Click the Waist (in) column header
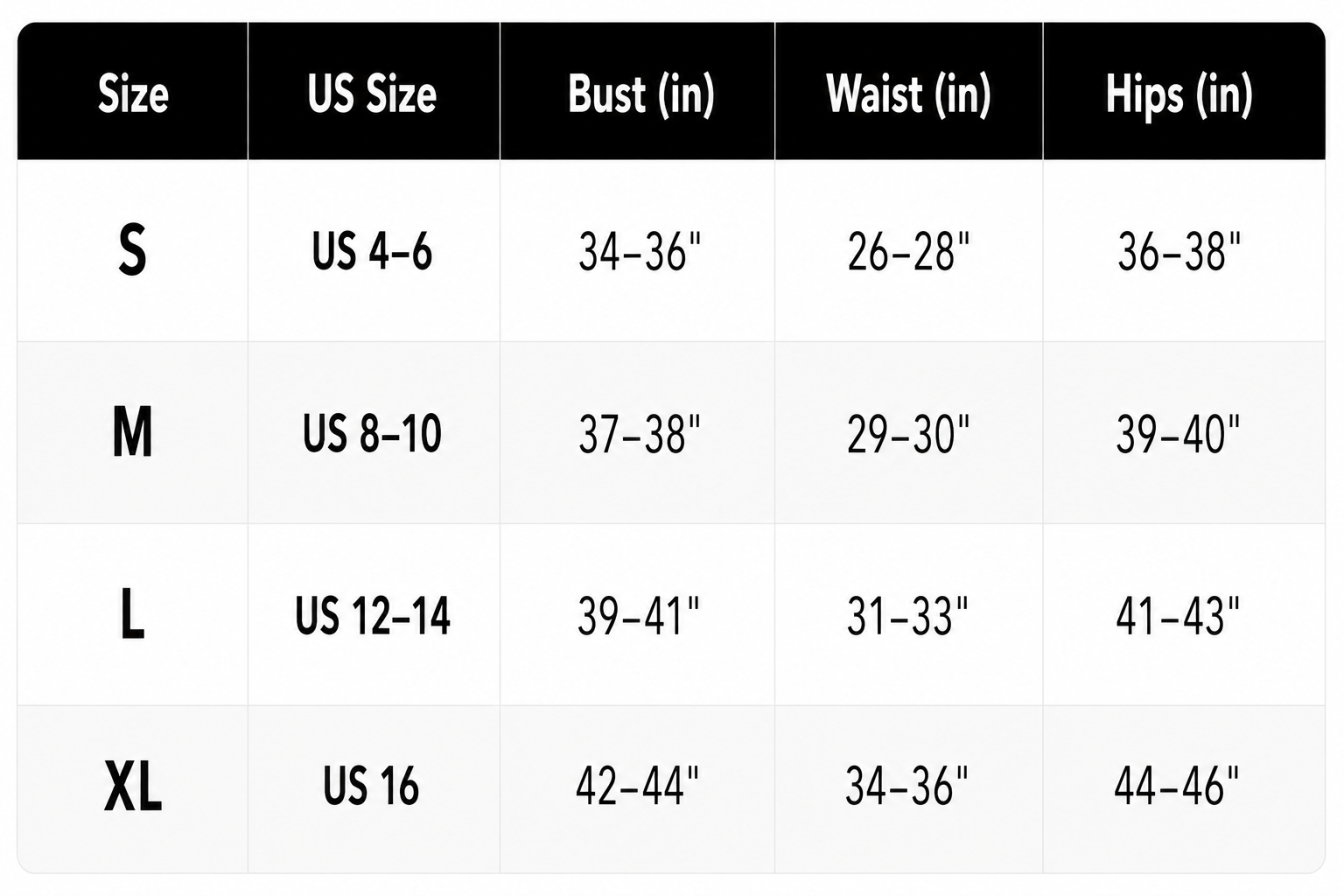The width and height of the screenshot is (1344, 896). point(909,92)
